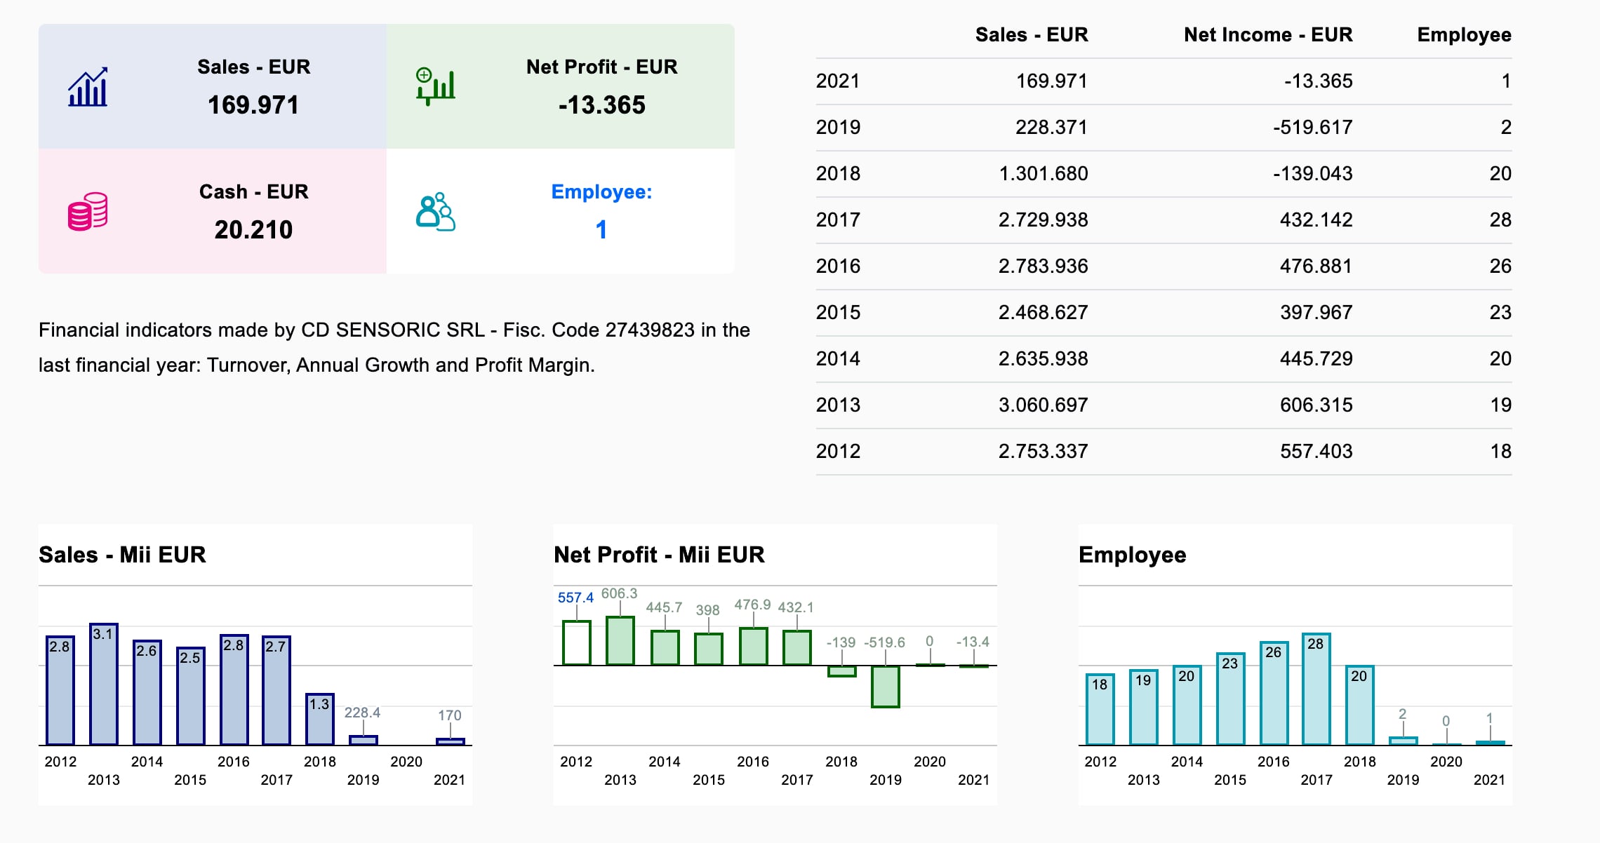Click the blue sales bar chart icon

click(88, 87)
